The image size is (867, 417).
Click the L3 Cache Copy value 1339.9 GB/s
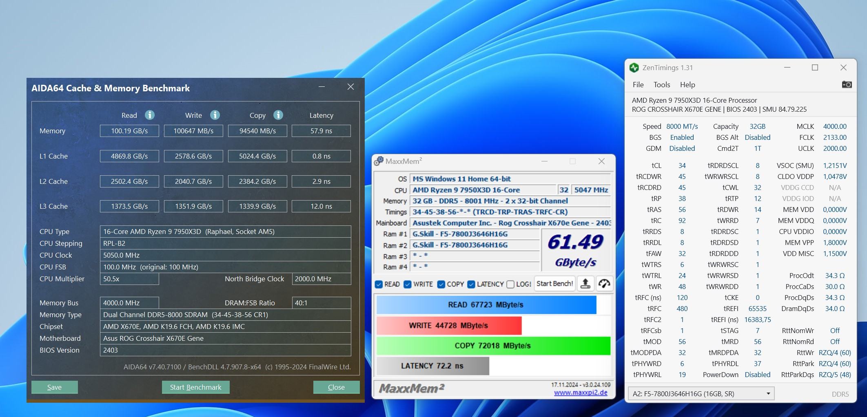257,206
